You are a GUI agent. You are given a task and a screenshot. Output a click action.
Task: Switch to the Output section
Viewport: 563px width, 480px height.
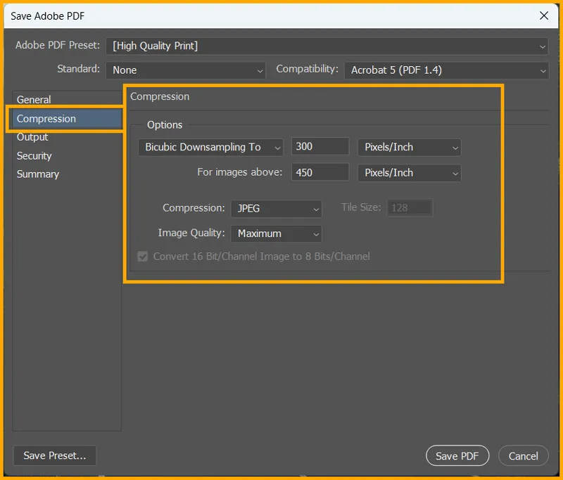point(32,137)
